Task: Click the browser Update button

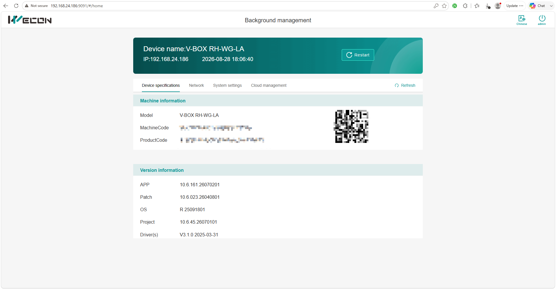Action: pyautogui.click(x=515, y=6)
